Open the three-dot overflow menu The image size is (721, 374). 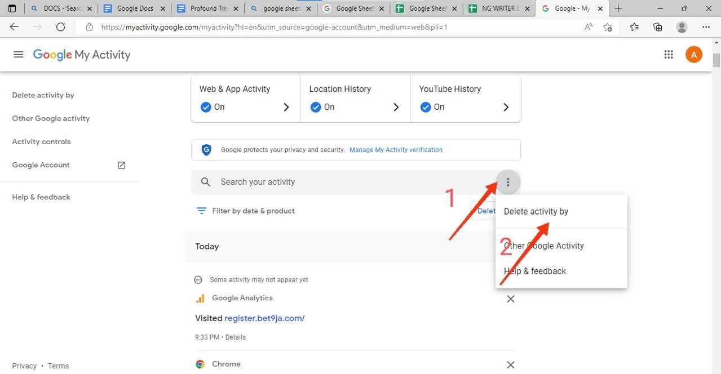point(508,181)
